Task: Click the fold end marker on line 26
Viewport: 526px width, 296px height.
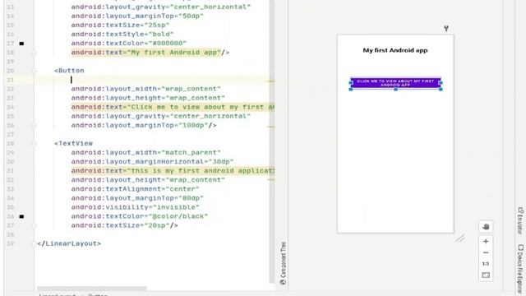Action: click(35, 126)
